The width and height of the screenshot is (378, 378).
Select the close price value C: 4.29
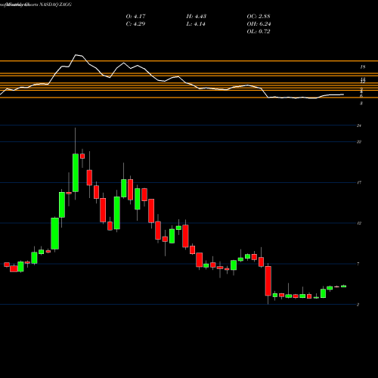pyautogui.click(x=135, y=24)
